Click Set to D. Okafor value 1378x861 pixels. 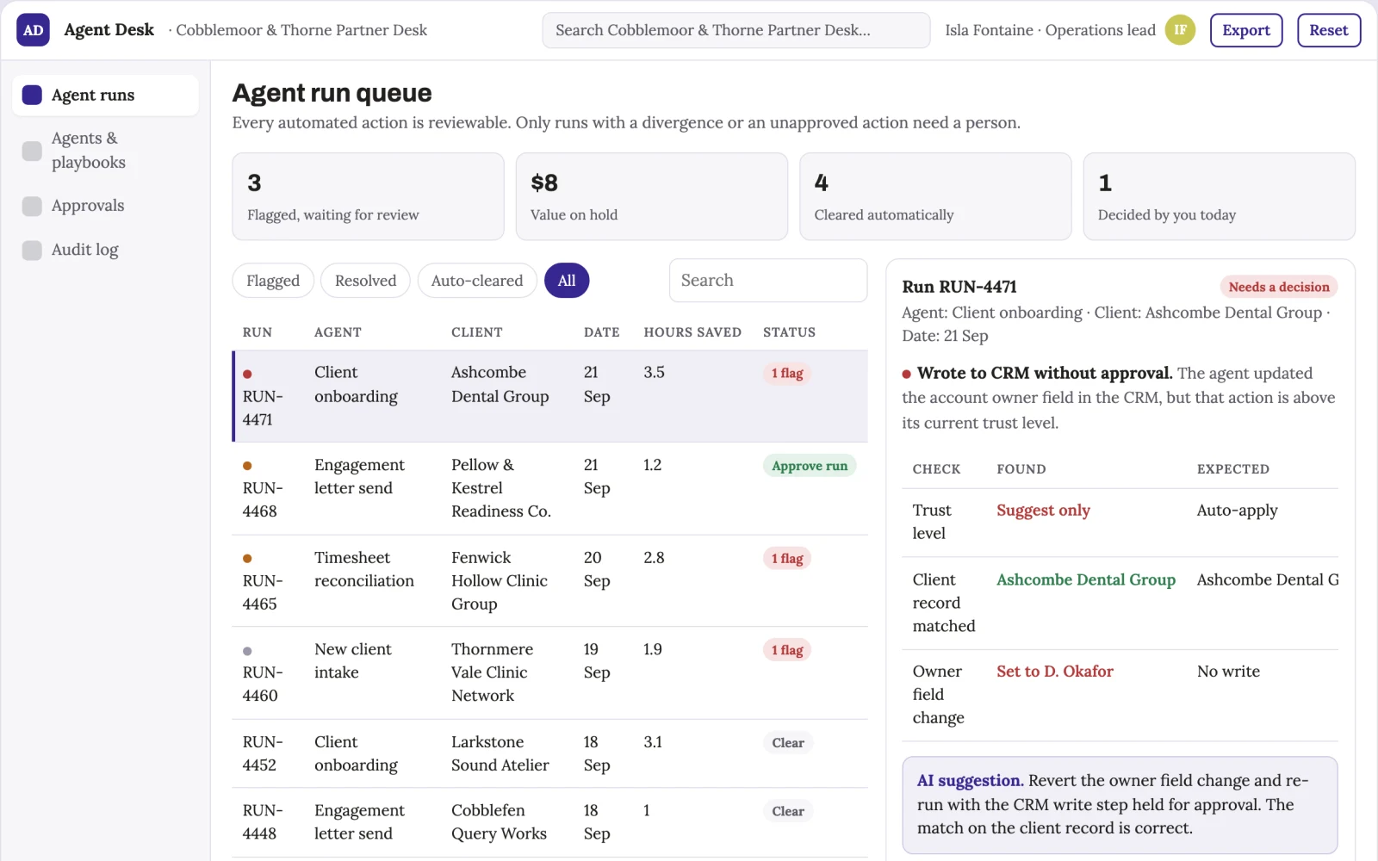tap(1055, 672)
